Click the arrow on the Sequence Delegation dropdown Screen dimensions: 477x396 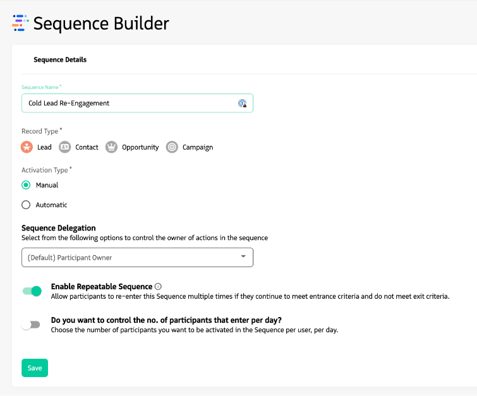tap(244, 256)
